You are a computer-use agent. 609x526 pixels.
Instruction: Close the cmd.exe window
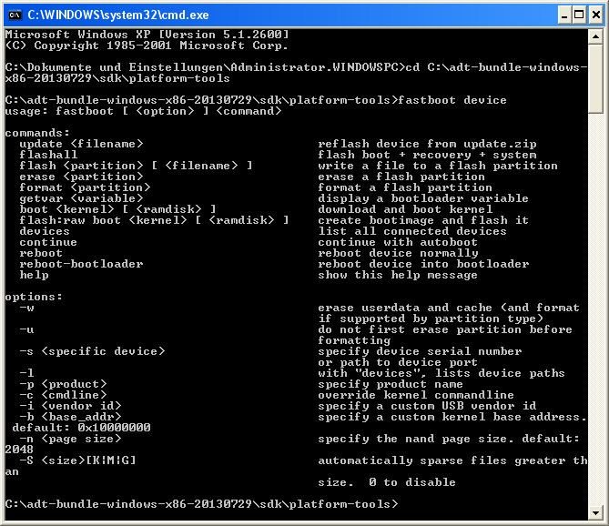pos(596,15)
